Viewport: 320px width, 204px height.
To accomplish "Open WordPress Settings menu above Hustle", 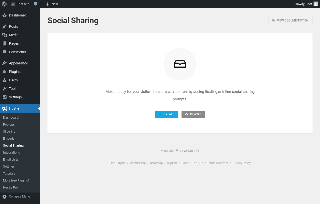I will [20, 97].
